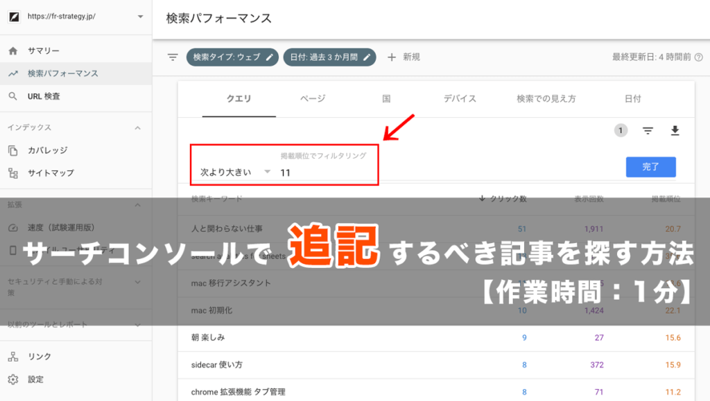Switch to the 国 tab
This screenshot has width=710, height=401.
[x=386, y=98]
